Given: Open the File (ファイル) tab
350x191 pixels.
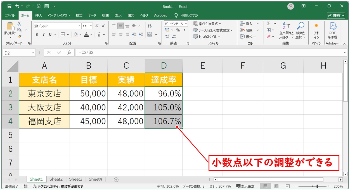Looking at the screenshot, I should click(10, 15).
